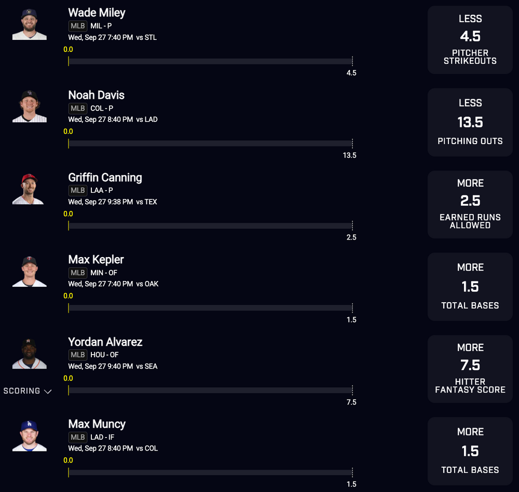Select the More 2.5 Earned Runs Allowed card

point(470,204)
